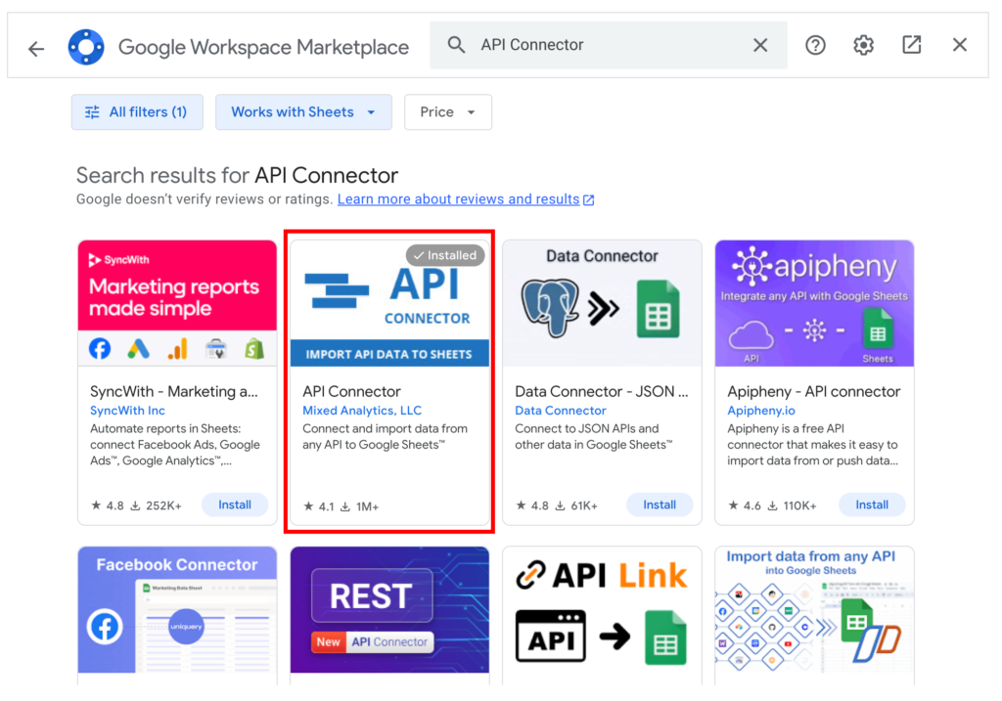Viewport: 1002px width, 701px height.
Task: Open the Apipheny card image
Action: click(x=814, y=303)
